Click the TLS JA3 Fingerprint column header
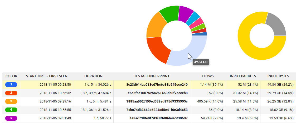The width and height of the screenshot is (296, 123). pyautogui.click(x=152, y=76)
